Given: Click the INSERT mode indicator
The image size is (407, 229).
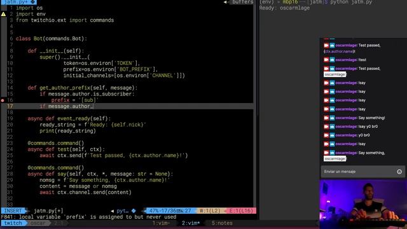Looking at the screenshot, I should click(x=13, y=211).
